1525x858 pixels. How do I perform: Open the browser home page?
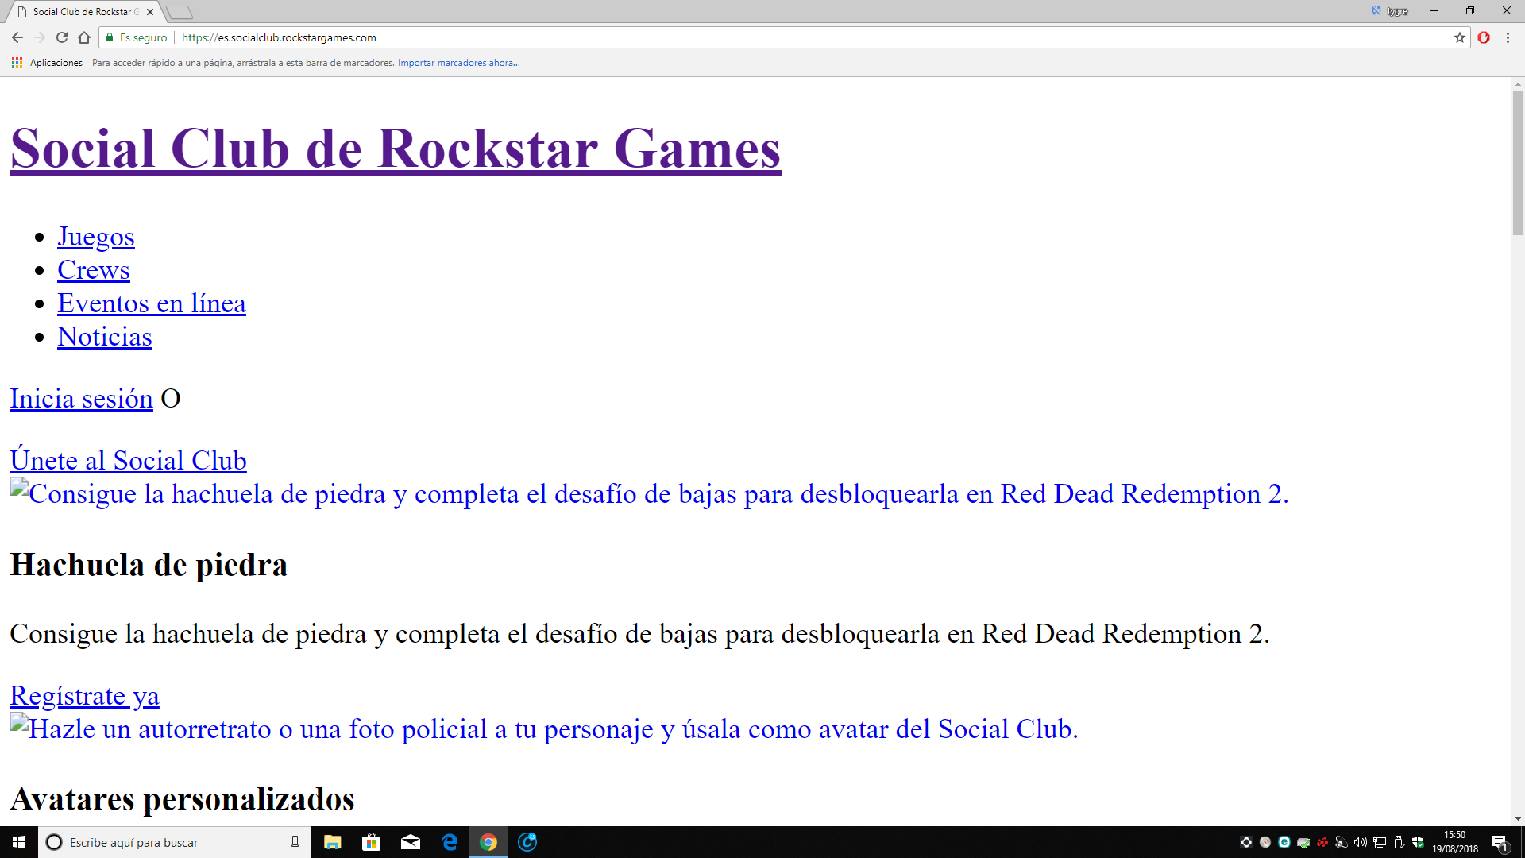click(84, 37)
